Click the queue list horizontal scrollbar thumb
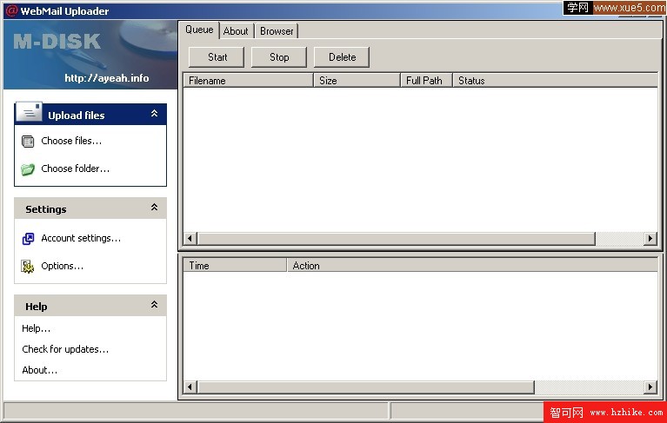The width and height of the screenshot is (667, 423). coord(396,239)
